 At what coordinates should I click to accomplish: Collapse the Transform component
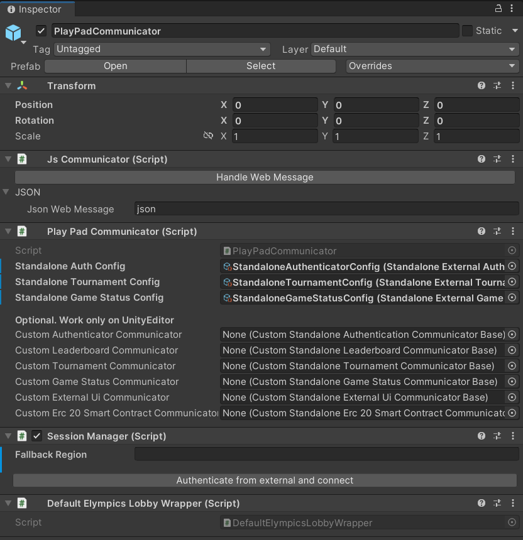tap(8, 86)
